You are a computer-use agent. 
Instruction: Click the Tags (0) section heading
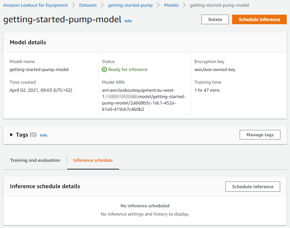(x=26, y=135)
